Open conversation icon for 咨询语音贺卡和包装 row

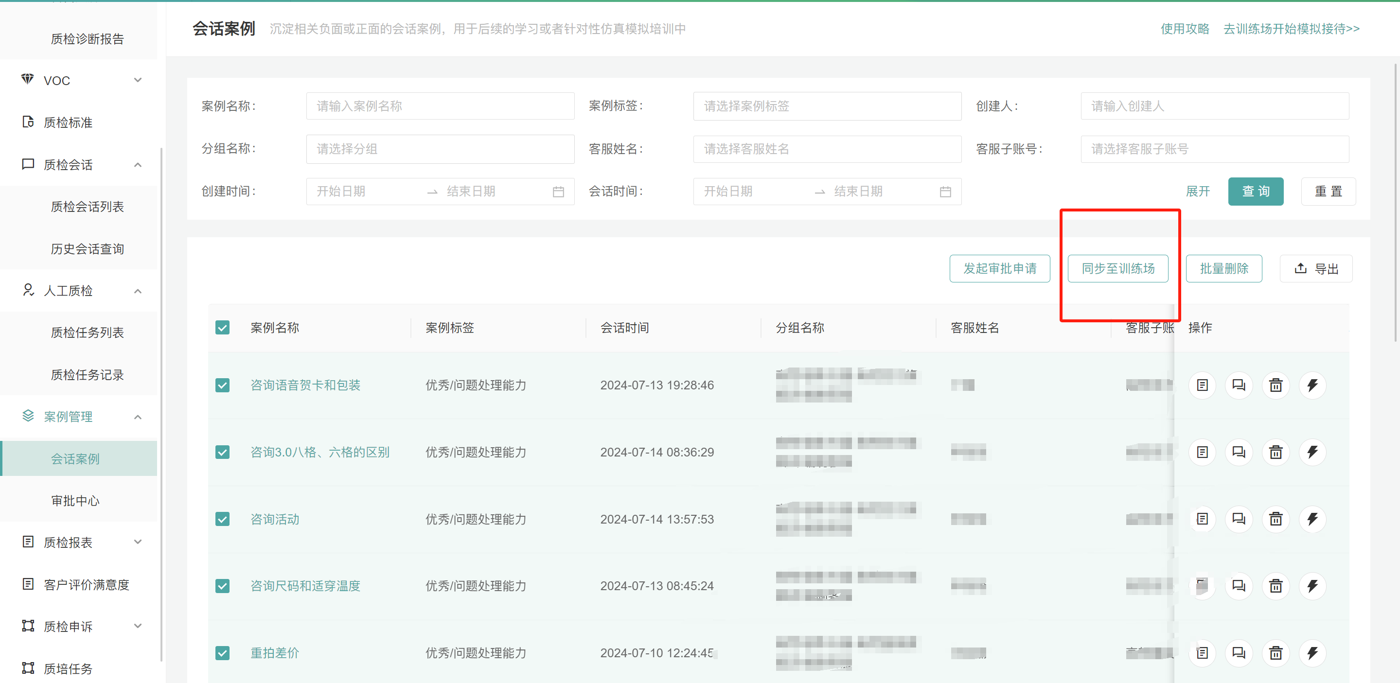1239,385
